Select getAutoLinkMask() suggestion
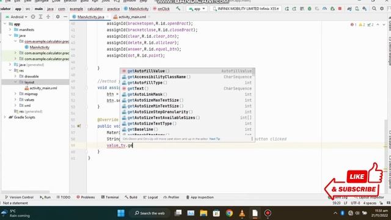 tap(188, 94)
